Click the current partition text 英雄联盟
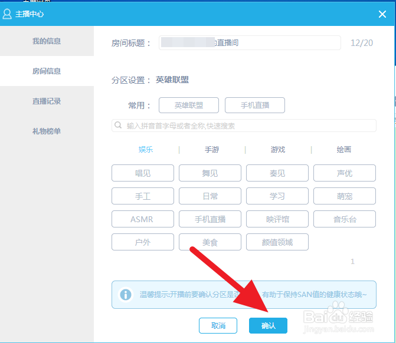This screenshot has height=343, width=396. [x=172, y=80]
